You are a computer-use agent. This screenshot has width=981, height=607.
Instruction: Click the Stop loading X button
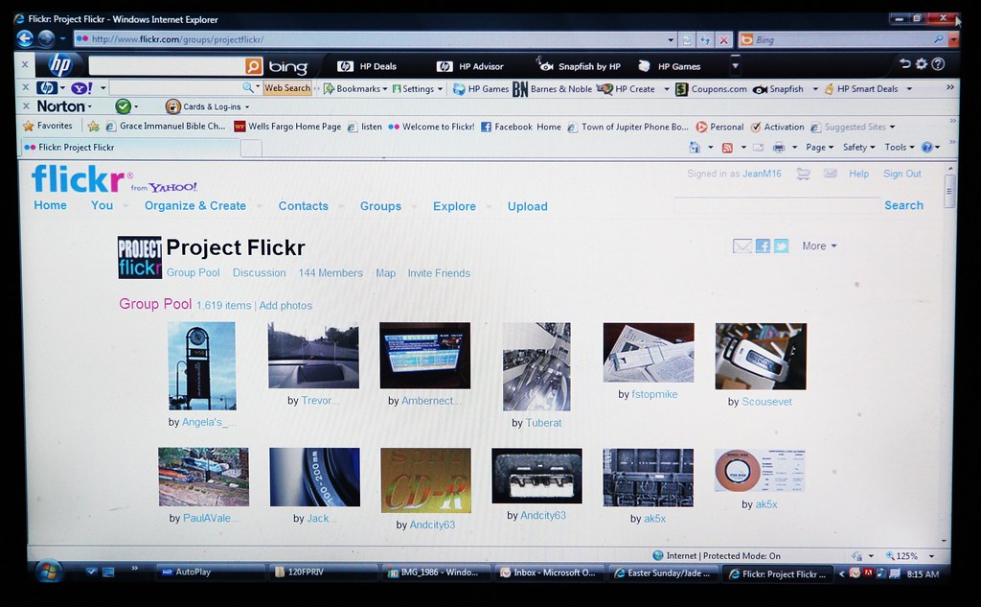pyautogui.click(x=724, y=40)
